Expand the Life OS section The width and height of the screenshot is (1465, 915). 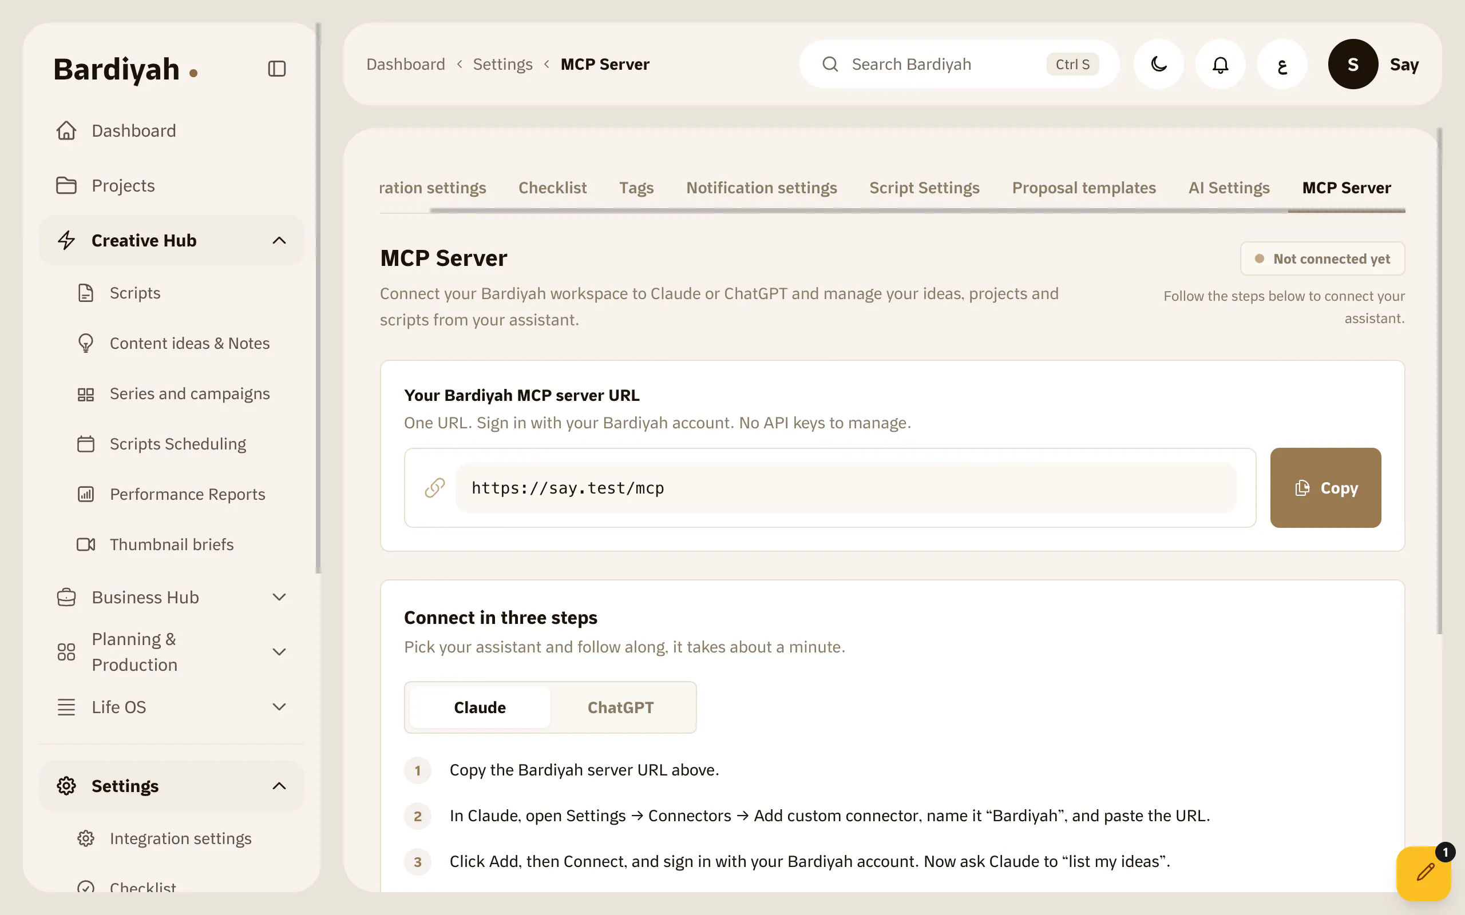pos(279,707)
